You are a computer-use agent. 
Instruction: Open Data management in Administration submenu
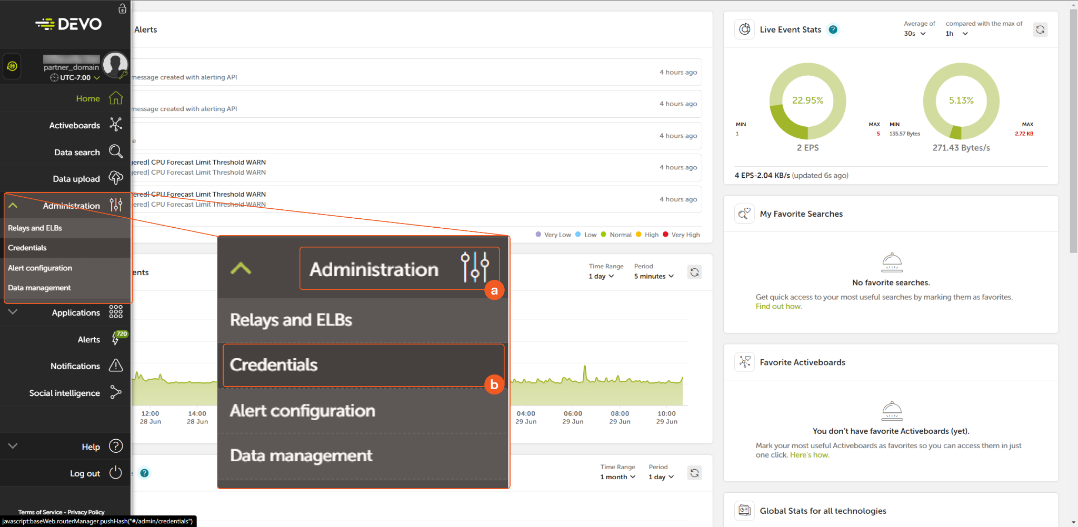39,288
